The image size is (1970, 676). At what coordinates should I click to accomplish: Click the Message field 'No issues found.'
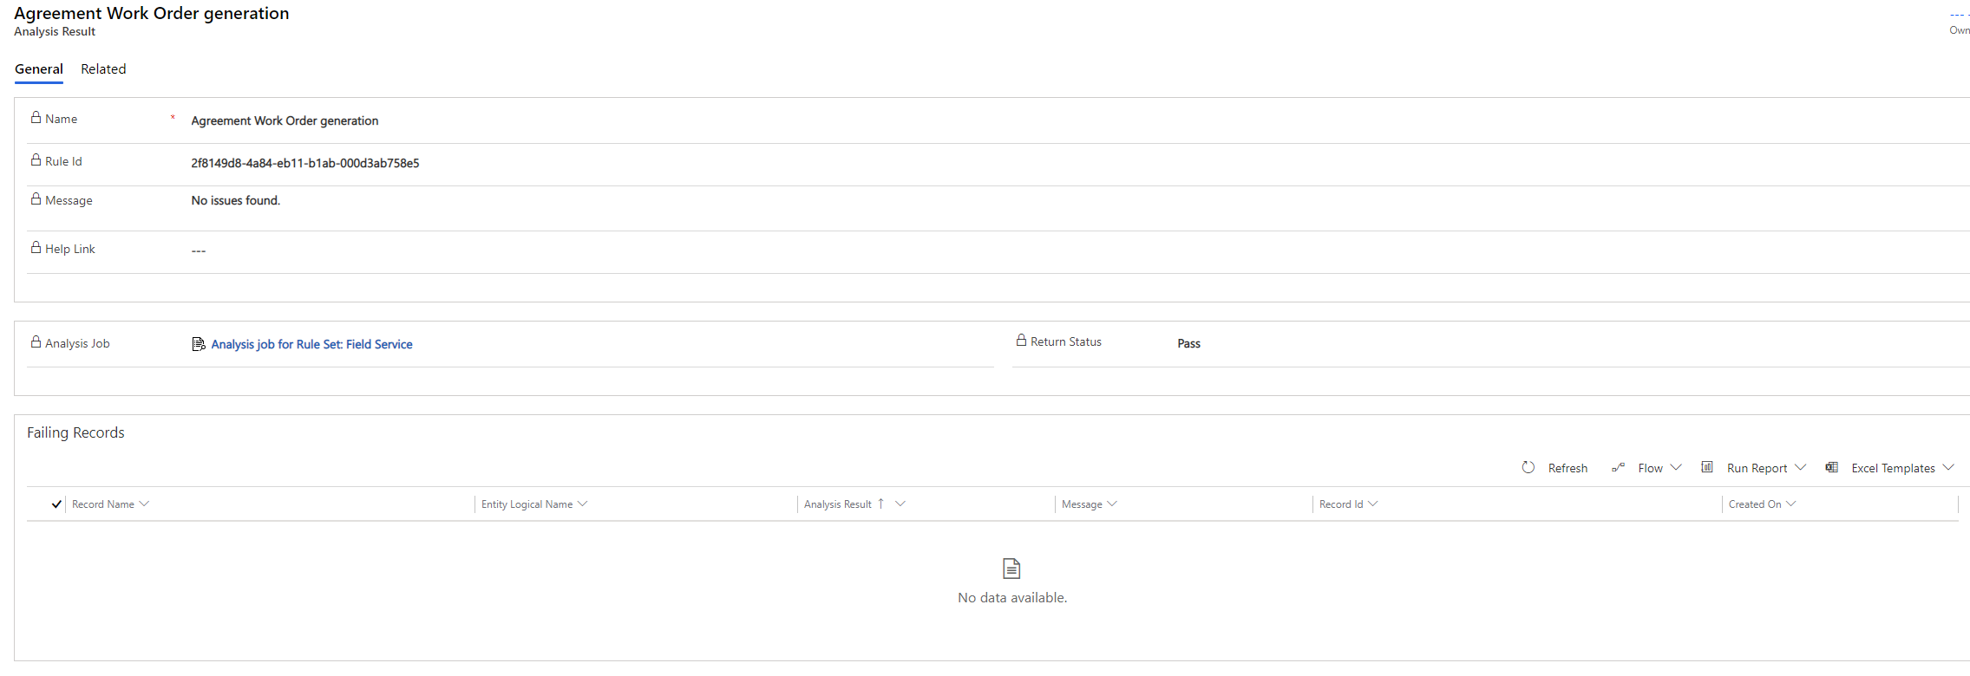tap(236, 200)
